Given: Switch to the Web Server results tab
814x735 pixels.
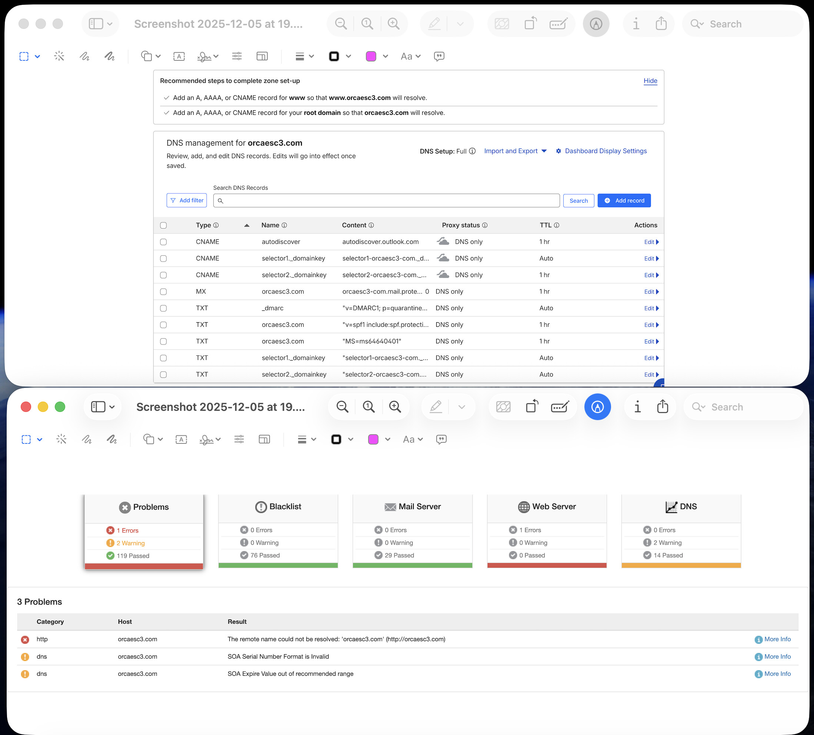Looking at the screenshot, I should click(547, 506).
